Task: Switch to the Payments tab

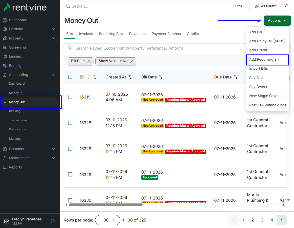Action: (x=137, y=34)
